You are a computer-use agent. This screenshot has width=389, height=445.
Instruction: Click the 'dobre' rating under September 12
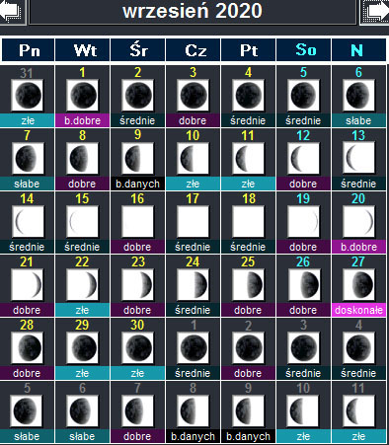click(x=303, y=184)
